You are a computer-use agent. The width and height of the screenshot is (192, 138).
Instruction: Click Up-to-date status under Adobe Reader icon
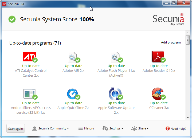point(159,66)
